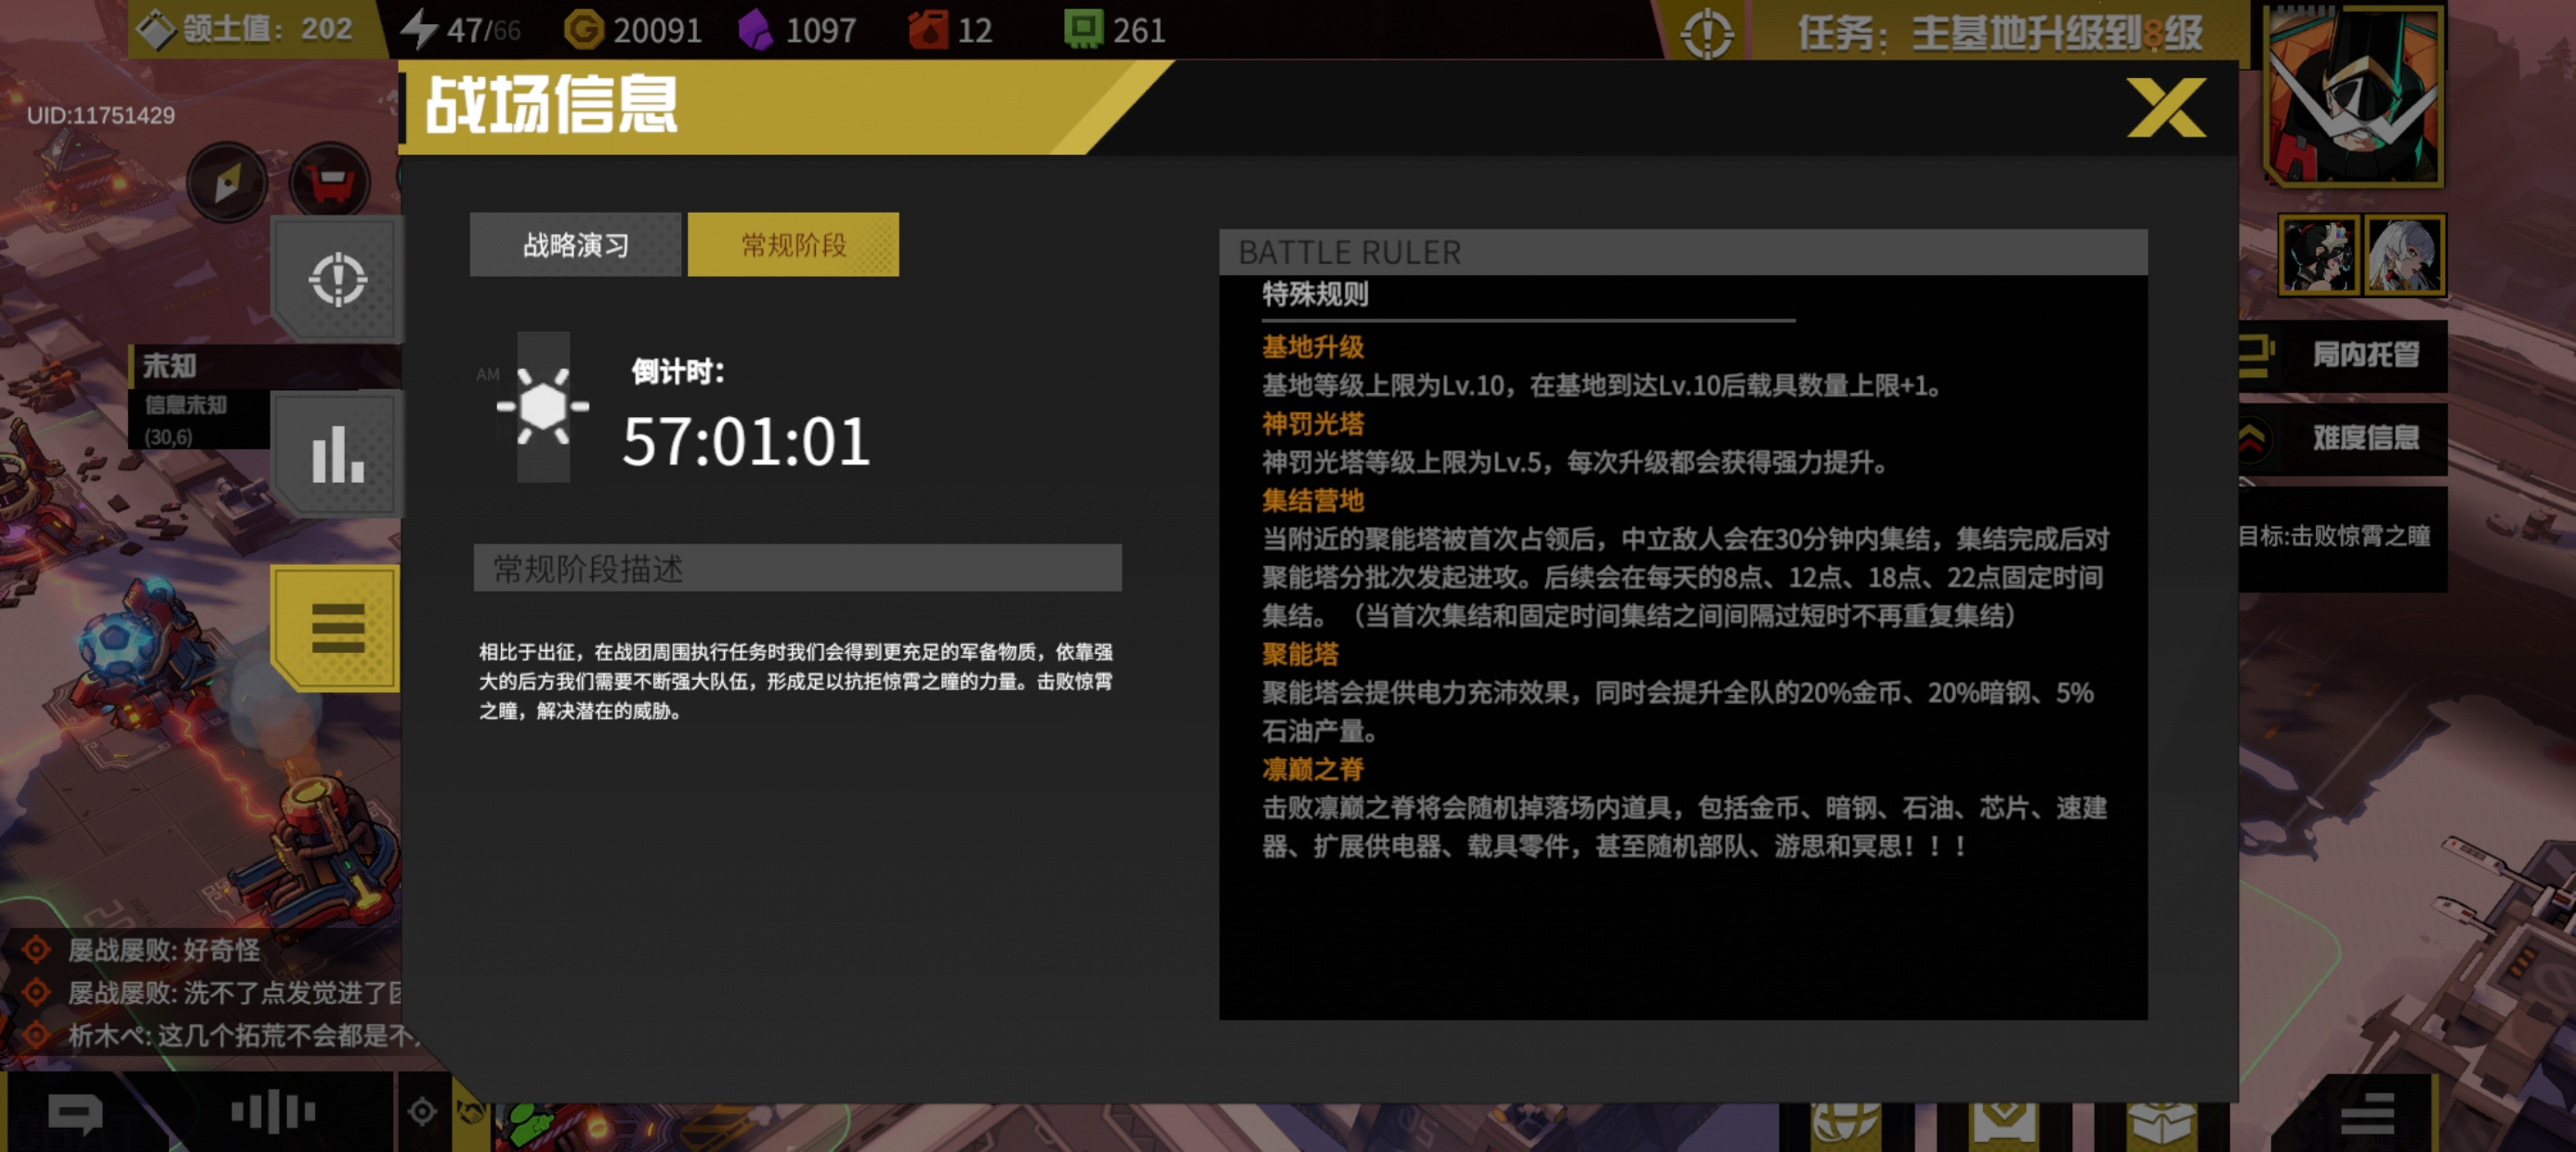This screenshot has height=1152, width=2576.
Task: Open the red shopping cart shop
Action: (x=330, y=182)
